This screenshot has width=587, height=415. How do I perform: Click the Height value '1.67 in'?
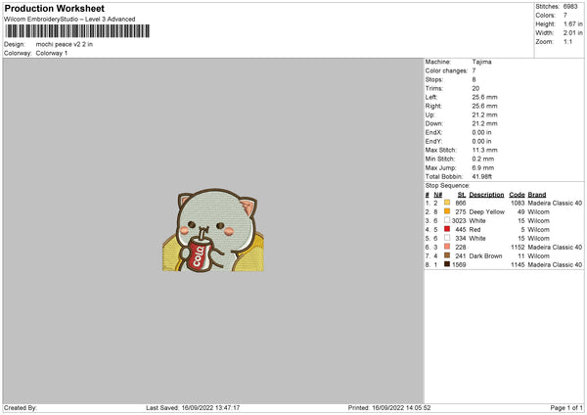coord(573,23)
